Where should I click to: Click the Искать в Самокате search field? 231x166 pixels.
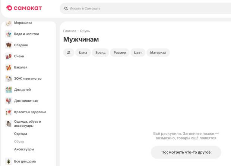[145, 8]
